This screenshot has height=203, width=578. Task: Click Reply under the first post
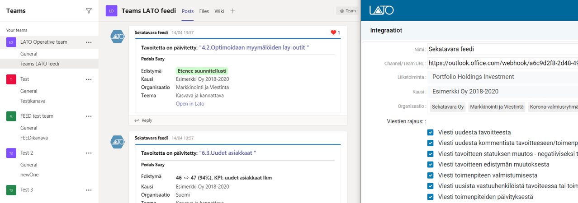click(147, 120)
